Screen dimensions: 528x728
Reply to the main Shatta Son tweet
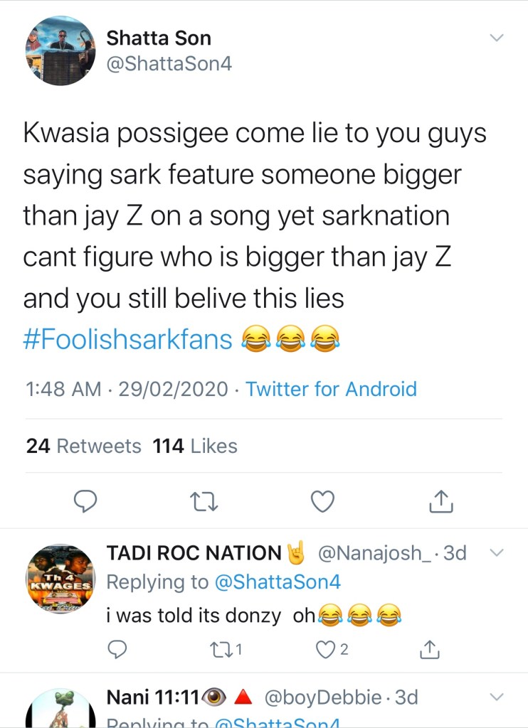[x=85, y=502]
